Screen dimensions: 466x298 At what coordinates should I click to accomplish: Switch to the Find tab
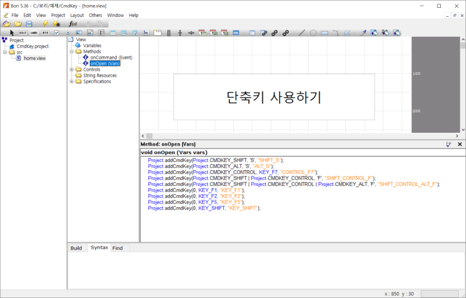tap(117, 248)
